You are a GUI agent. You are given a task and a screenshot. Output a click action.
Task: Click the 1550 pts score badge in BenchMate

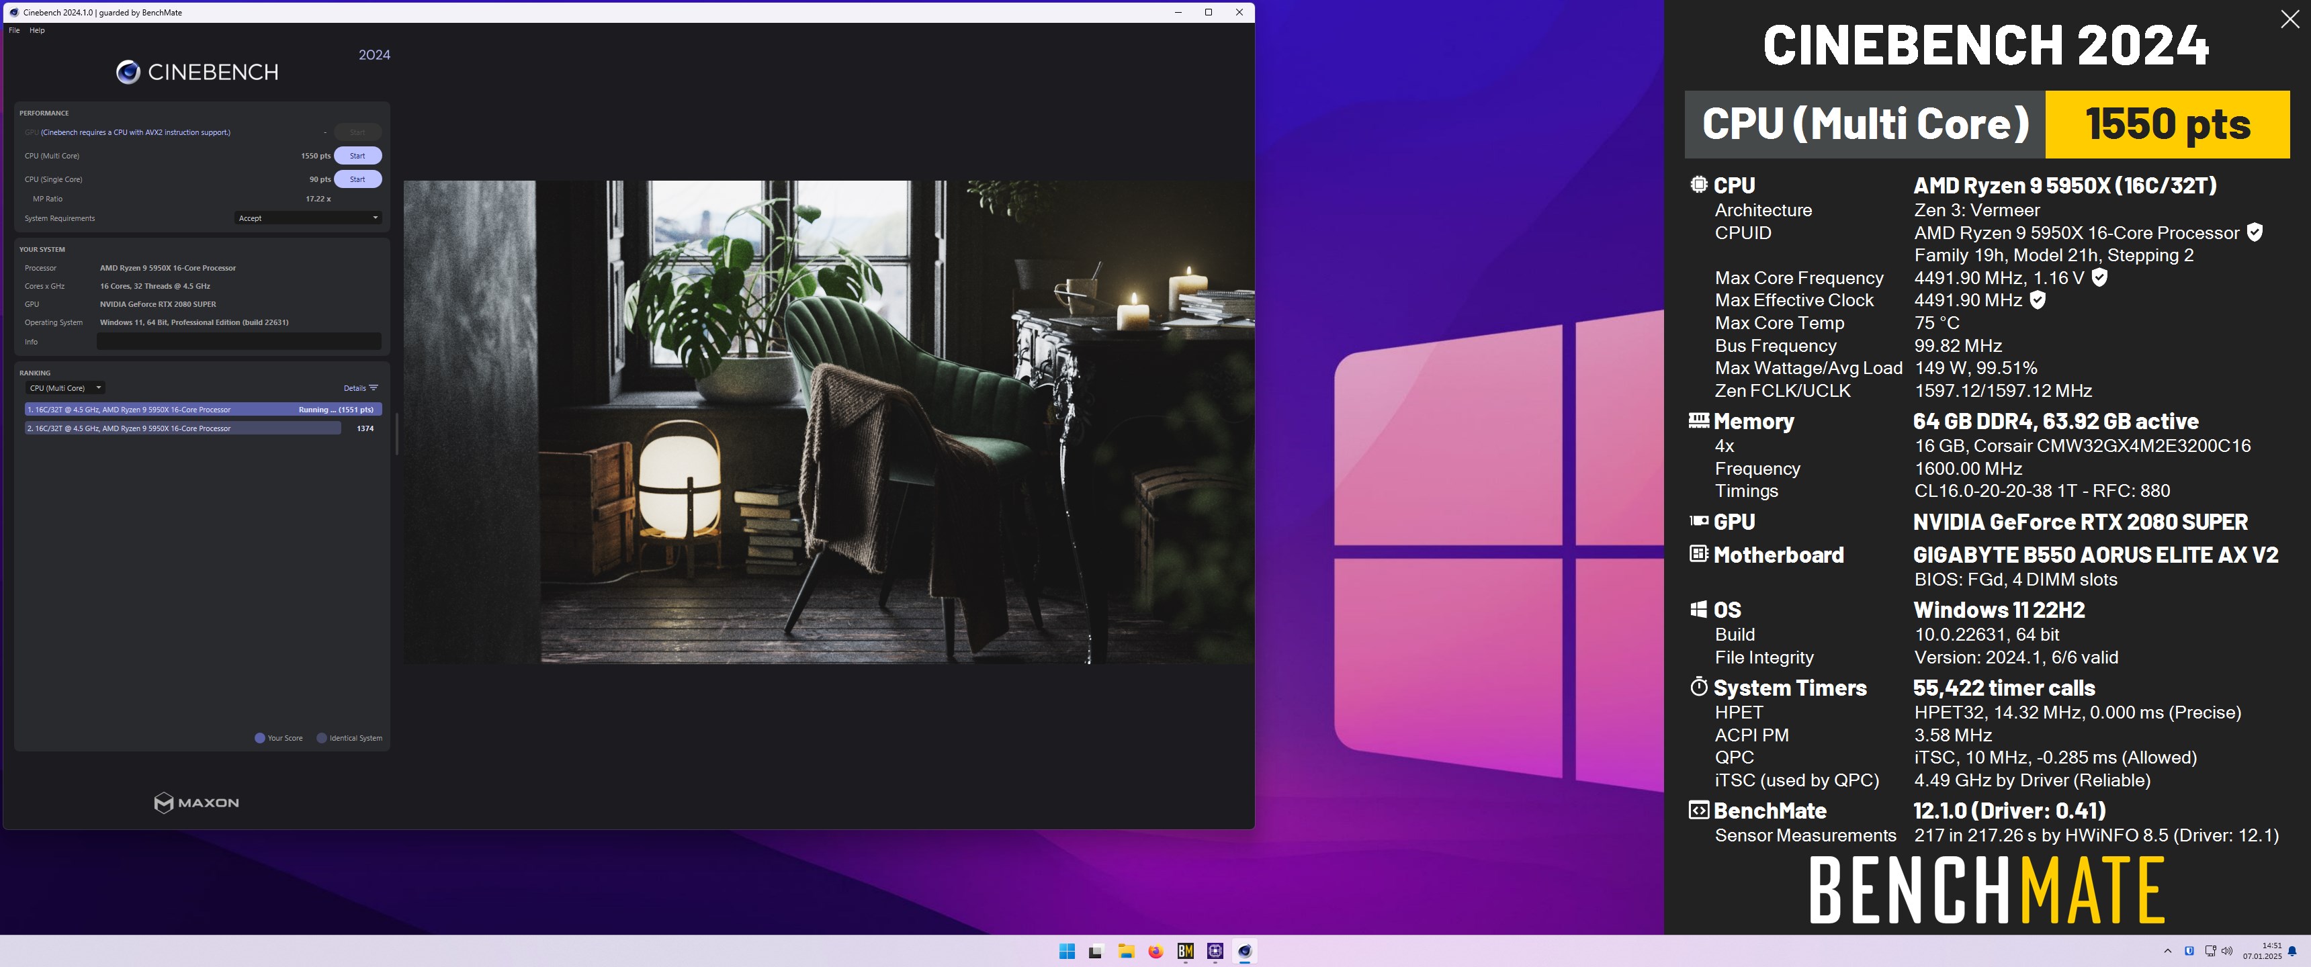[2167, 124]
